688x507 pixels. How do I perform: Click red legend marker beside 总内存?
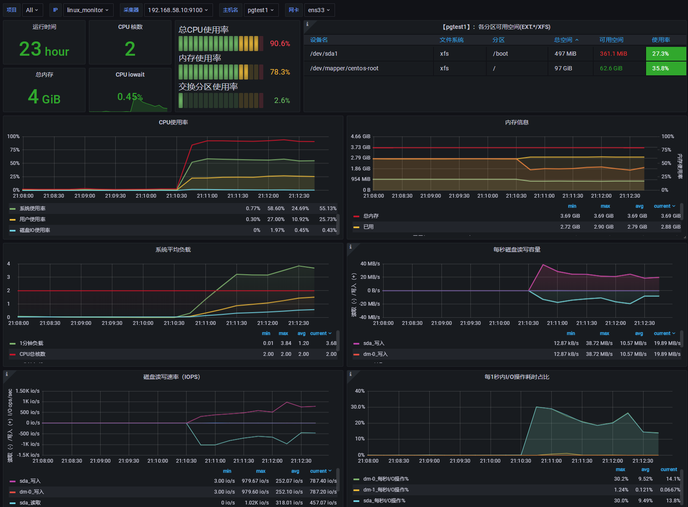[x=357, y=216]
